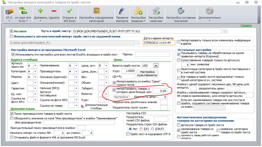Click browse button next to price list path
This screenshot has width=262, height=147.
225,31
